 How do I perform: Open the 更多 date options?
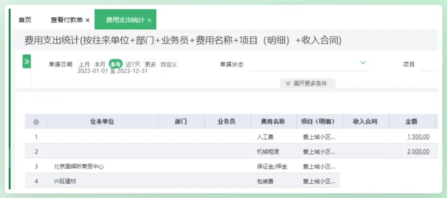[150, 64]
